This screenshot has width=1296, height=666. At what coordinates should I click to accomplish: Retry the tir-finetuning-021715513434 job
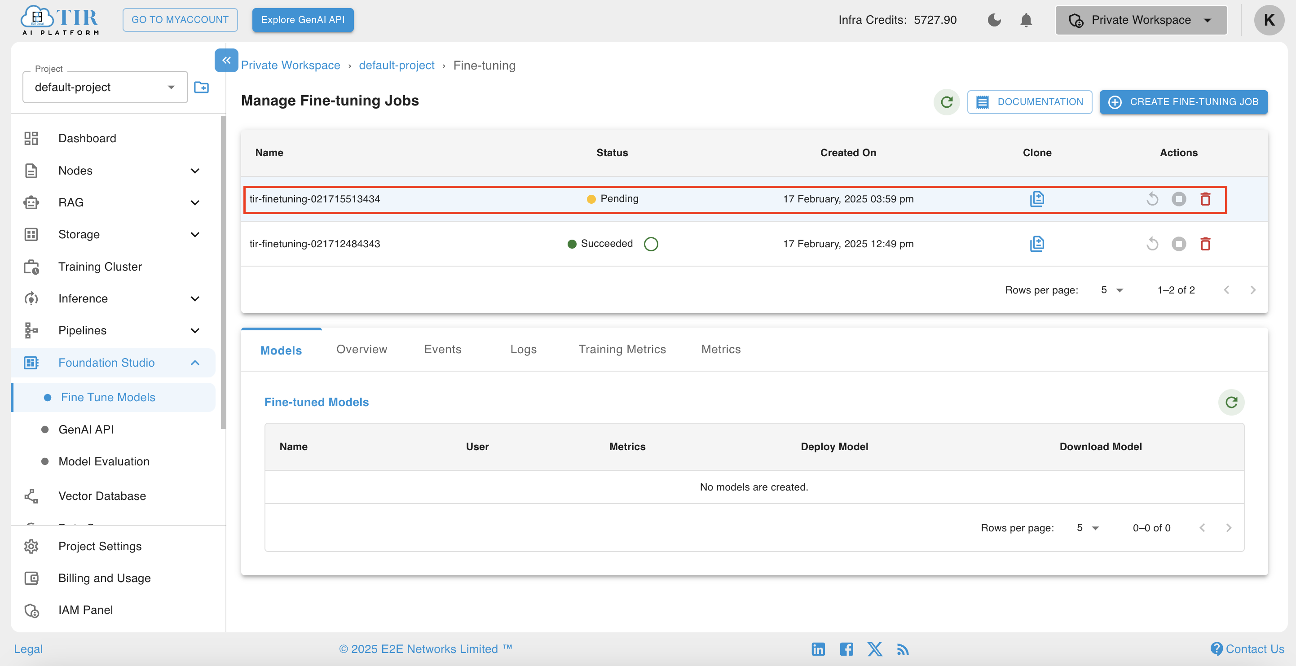[x=1152, y=199]
